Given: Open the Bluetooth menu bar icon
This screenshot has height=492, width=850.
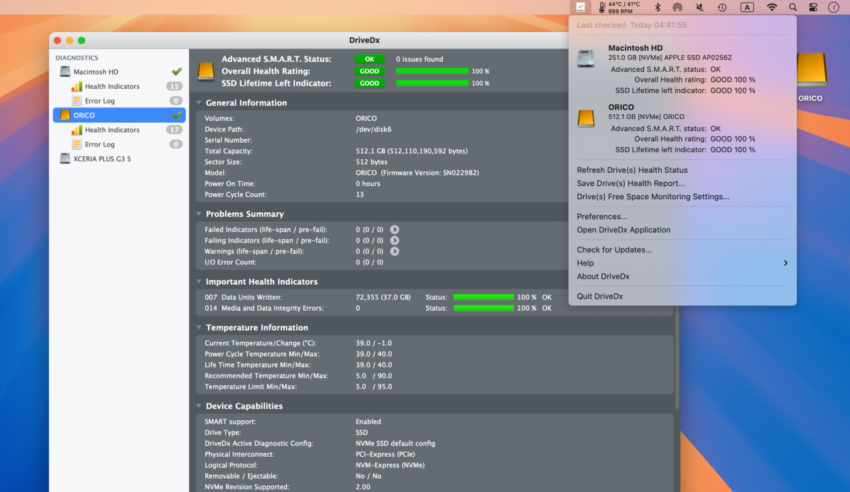Looking at the screenshot, I should point(657,7).
